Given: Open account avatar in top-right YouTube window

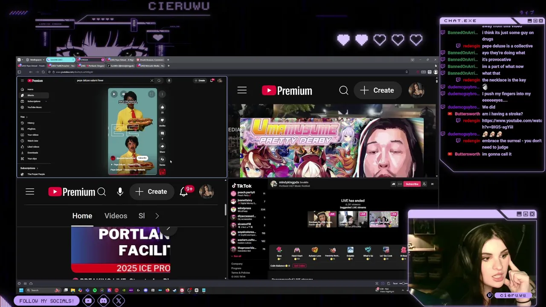Looking at the screenshot, I should (x=416, y=90).
